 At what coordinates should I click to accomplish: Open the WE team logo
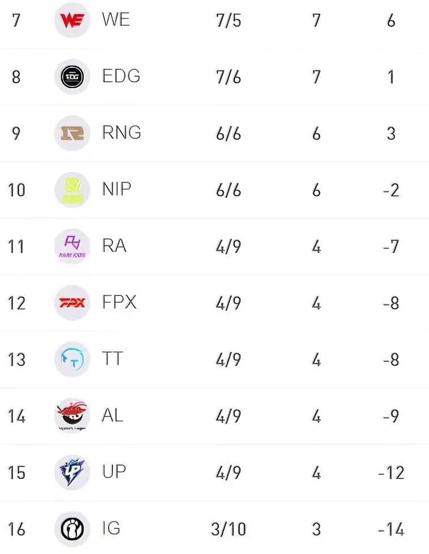pyautogui.click(x=72, y=20)
